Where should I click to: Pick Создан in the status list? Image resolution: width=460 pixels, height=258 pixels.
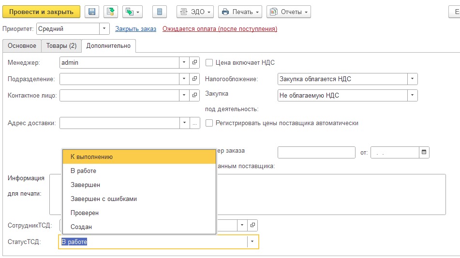click(139, 227)
